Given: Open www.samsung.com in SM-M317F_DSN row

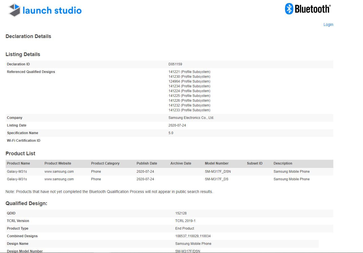Looking at the screenshot, I should coord(59,172).
